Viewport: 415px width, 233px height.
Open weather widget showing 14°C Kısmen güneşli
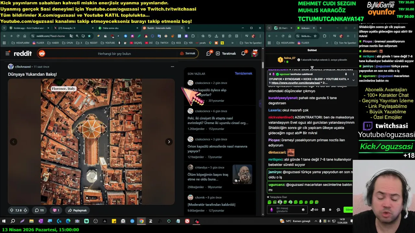coord(295,221)
